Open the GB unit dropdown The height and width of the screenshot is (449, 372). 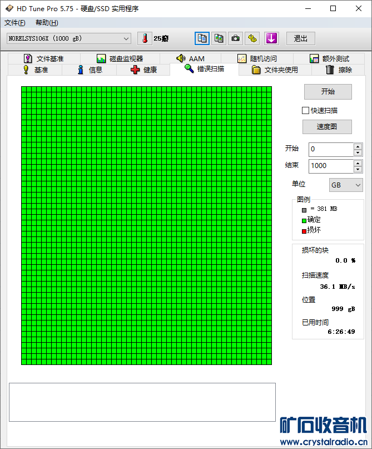click(346, 185)
